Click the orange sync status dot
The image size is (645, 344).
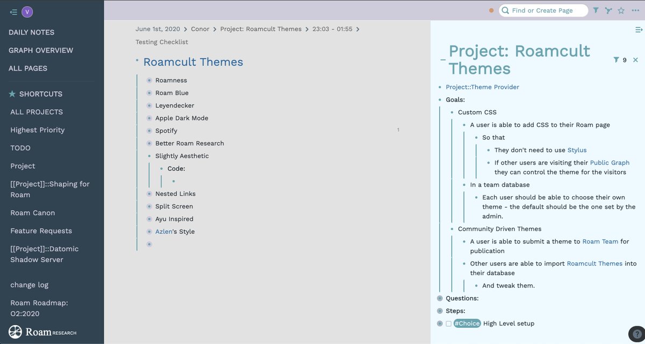click(491, 10)
